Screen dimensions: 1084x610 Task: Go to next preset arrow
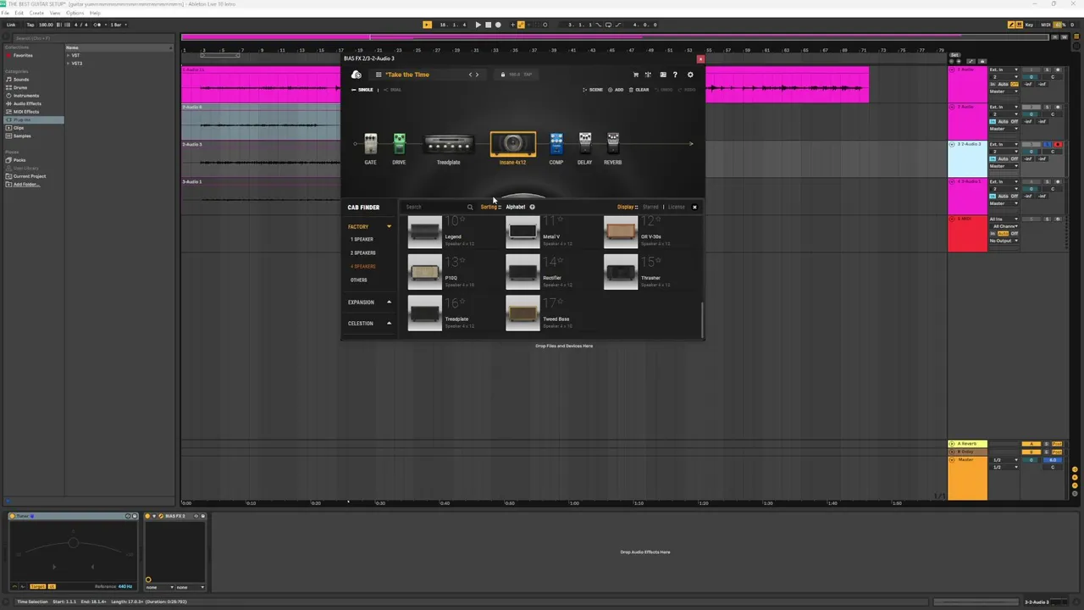pos(478,75)
